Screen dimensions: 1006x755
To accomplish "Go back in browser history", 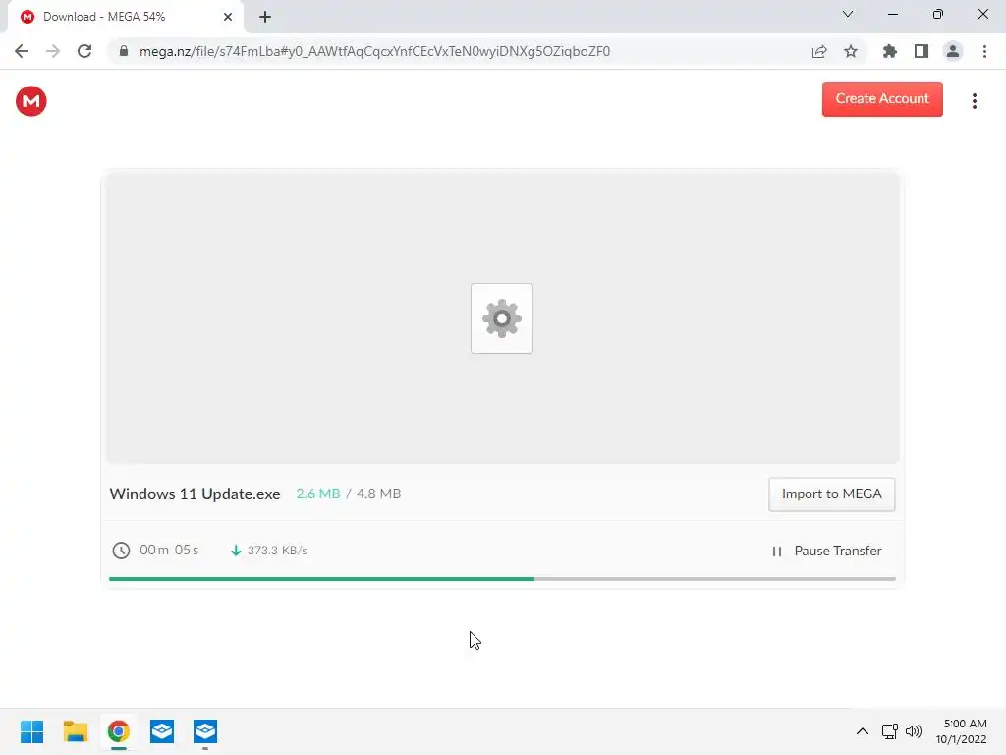I will [22, 51].
